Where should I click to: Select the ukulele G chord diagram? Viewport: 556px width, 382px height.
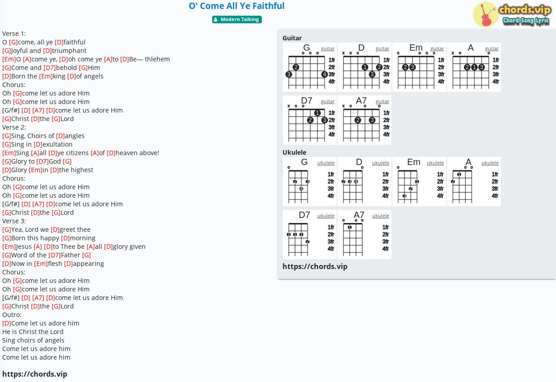tap(310, 182)
